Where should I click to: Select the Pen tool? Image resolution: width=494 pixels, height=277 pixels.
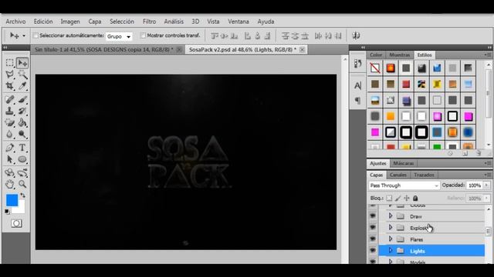pos(10,148)
